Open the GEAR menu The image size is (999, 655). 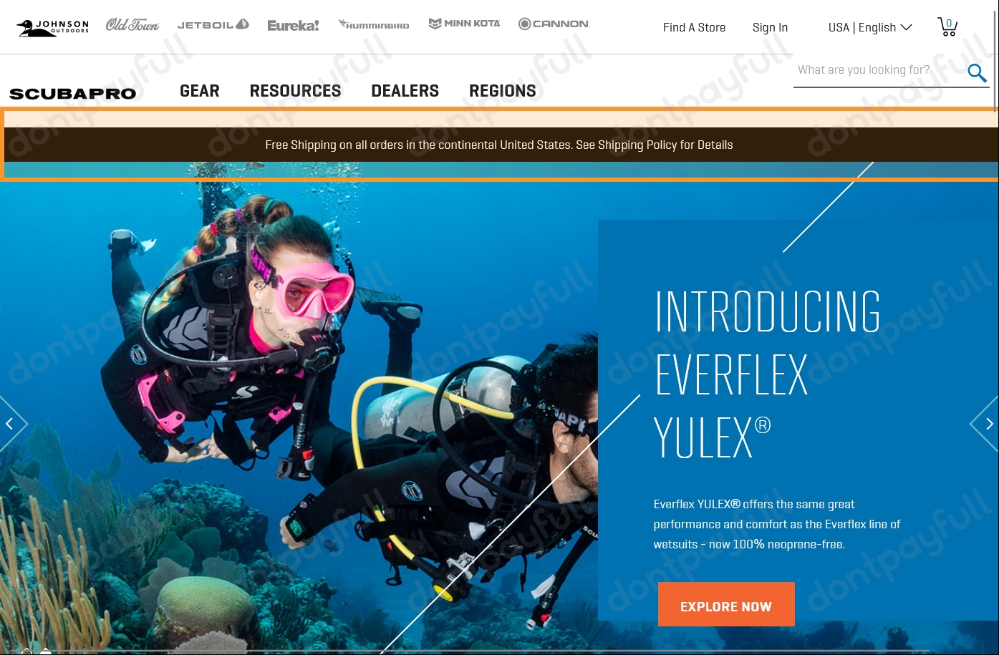pos(200,91)
